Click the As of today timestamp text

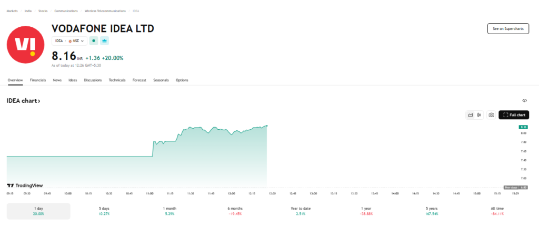coord(76,65)
